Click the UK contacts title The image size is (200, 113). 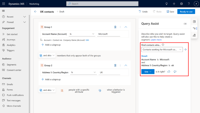(x=47, y=12)
